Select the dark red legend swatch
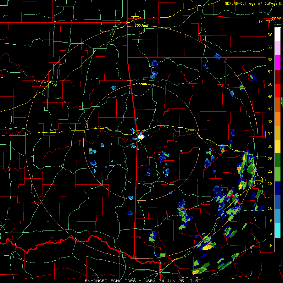Image resolution: width=283 pixels, height=283 pixels. click(x=278, y=76)
